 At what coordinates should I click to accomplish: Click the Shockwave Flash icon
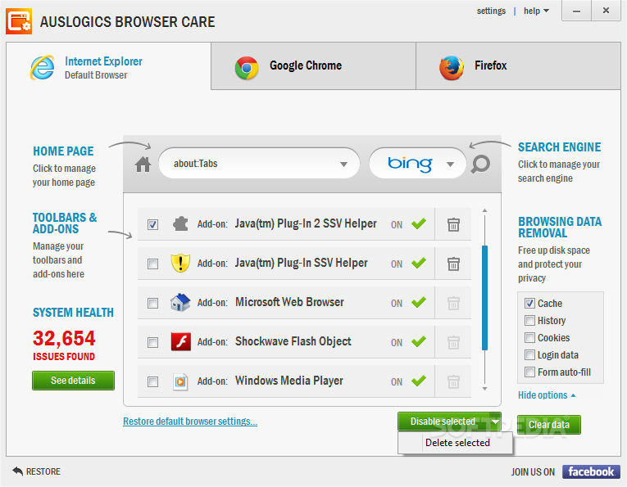(181, 341)
